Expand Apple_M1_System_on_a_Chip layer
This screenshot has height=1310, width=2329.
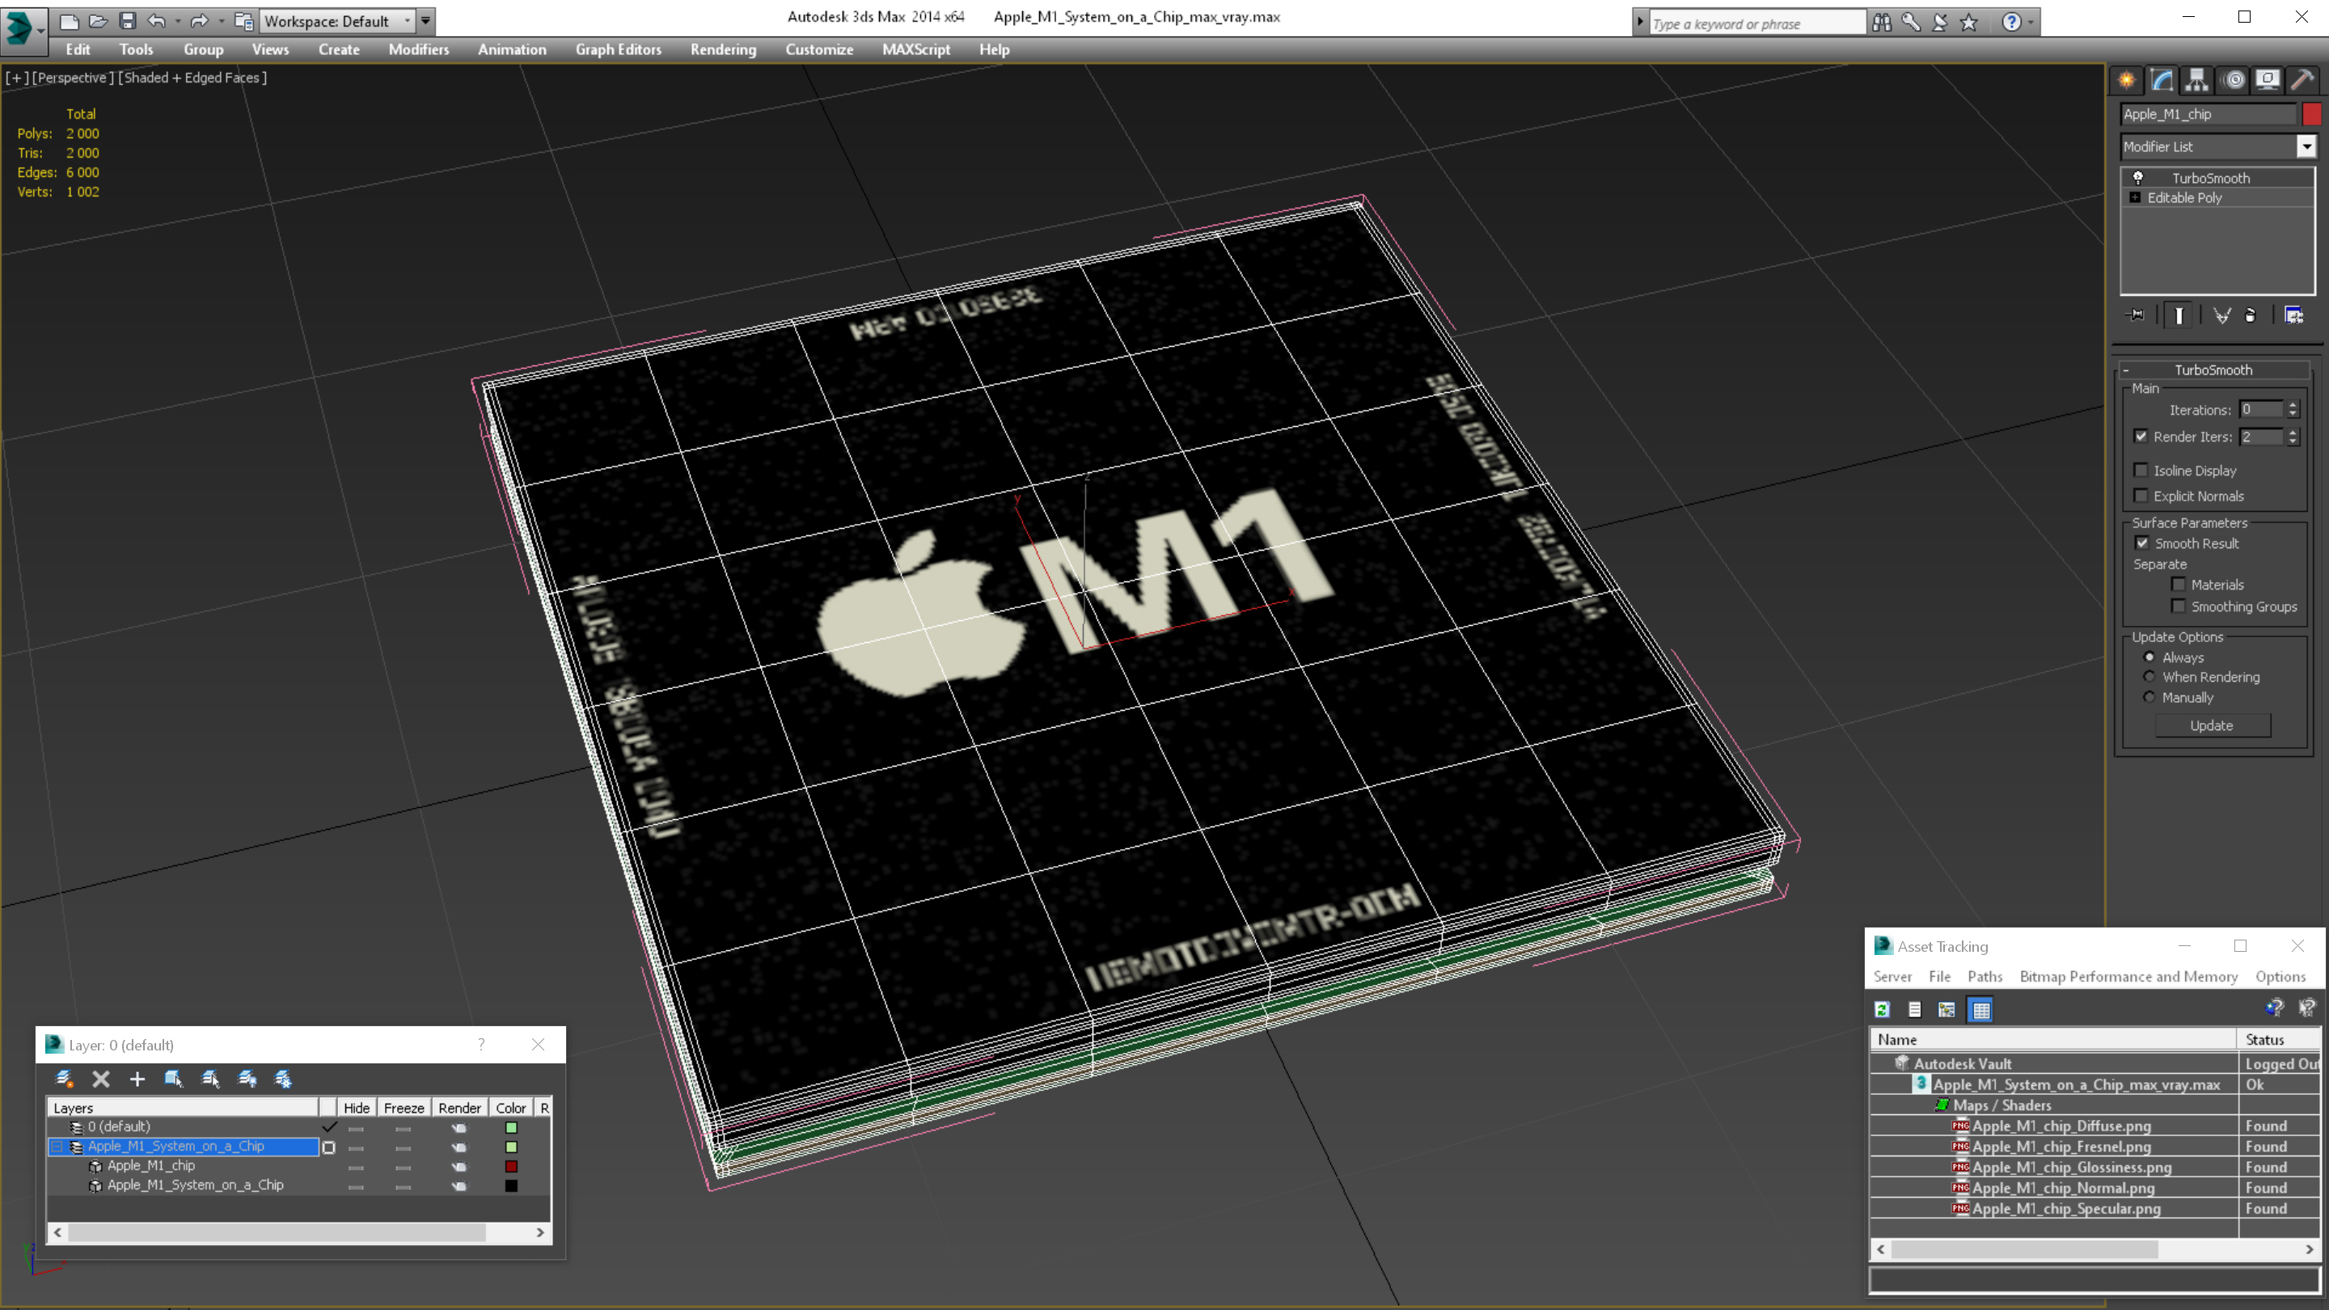pos(59,1145)
